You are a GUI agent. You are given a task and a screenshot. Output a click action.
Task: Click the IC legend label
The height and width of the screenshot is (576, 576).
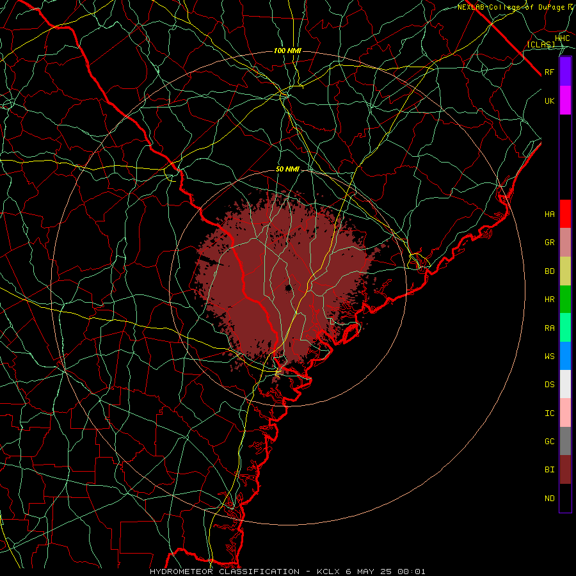click(549, 413)
